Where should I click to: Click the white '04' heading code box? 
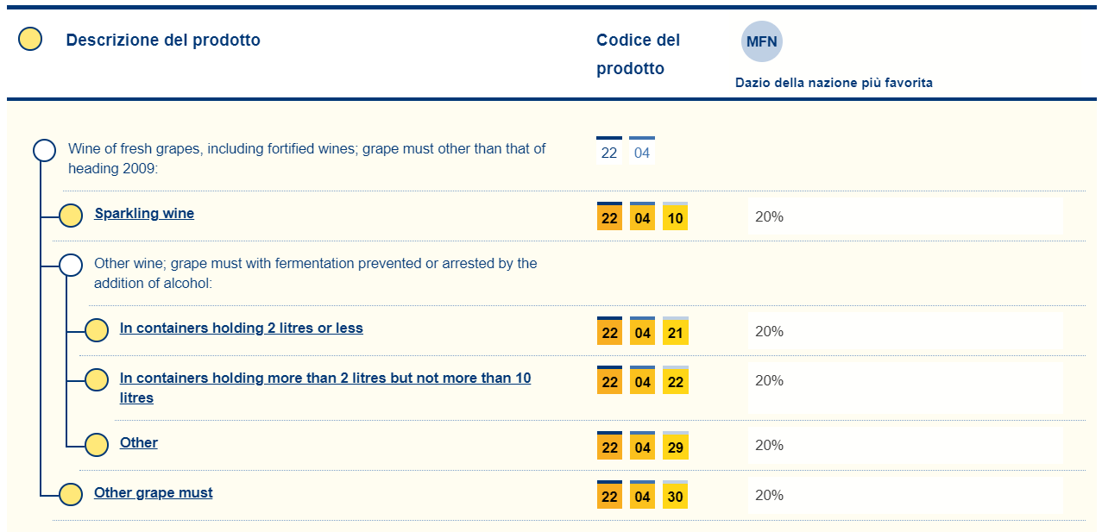(642, 153)
